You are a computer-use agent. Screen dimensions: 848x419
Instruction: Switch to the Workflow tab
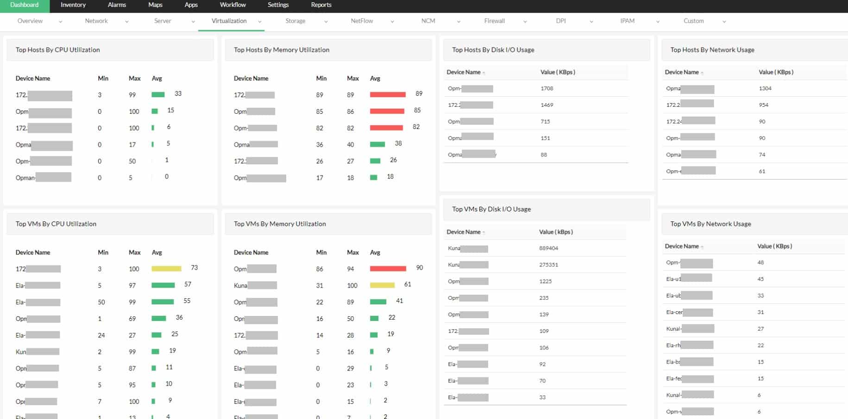coord(232,5)
